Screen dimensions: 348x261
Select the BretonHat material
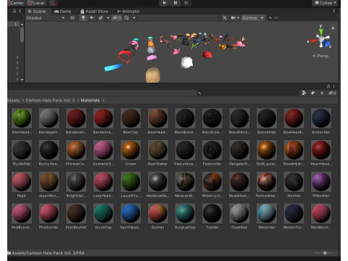tap(321, 121)
